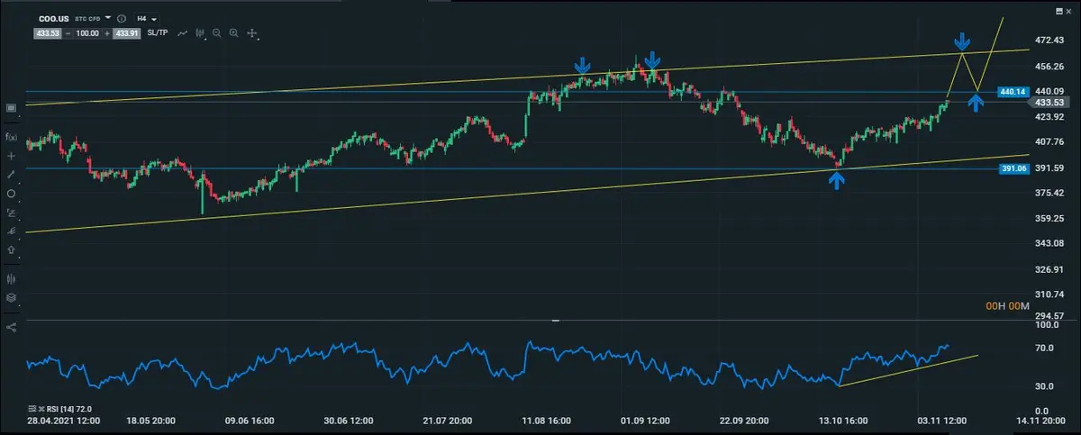Screen dimensions: 1081x435
Task: Decrease volume with the minus stepper
Action: [x=66, y=33]
